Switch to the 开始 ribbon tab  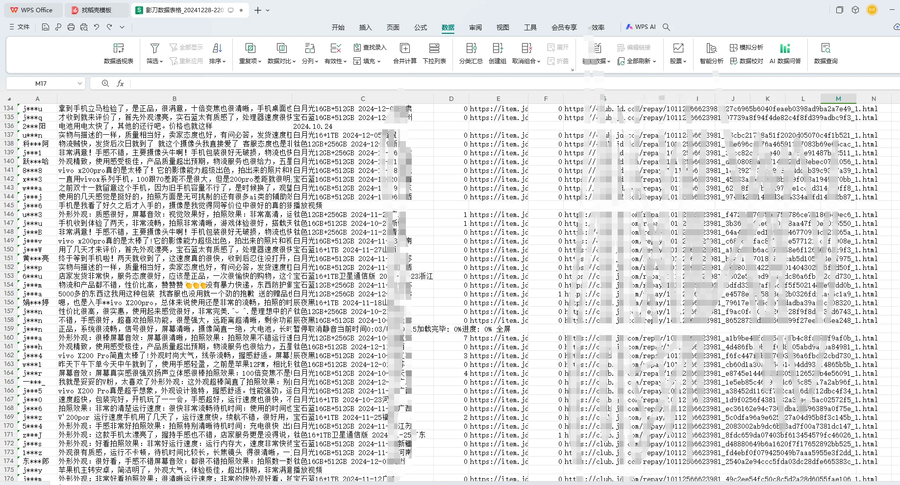[338, 27]
